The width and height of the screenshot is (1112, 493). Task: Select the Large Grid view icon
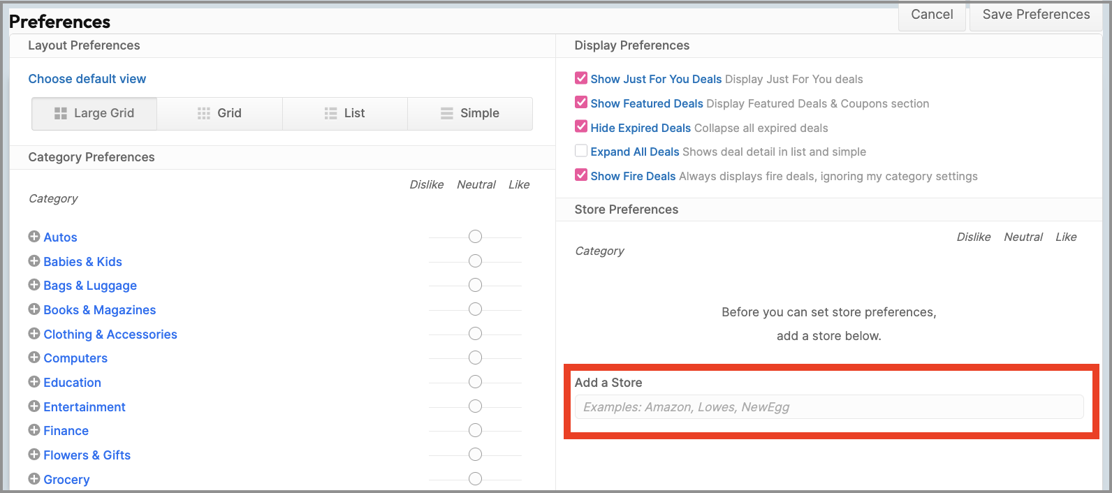point(61,113)
